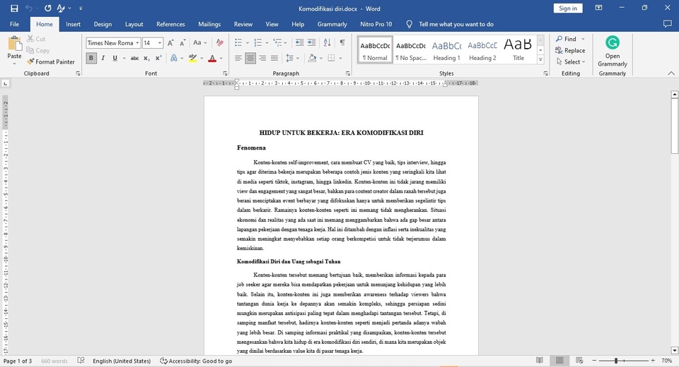Image resolution: width=679 pixels, height=367 pixels.
Task: Align text to the right
Action: pyautogui.click(x=262, y=58)
